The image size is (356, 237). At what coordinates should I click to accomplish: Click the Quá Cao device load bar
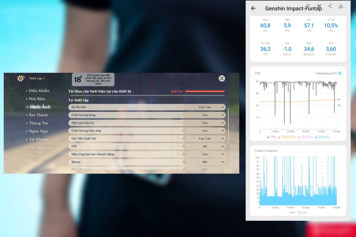tap(205, 91)
